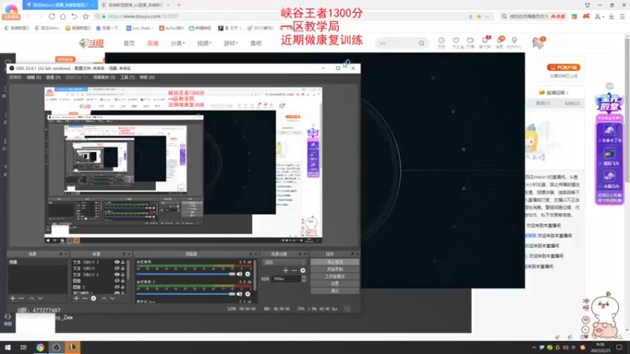Click start recording button in OBS controls

pos(335,269)
